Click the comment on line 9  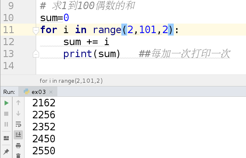[x=87, y=6]
